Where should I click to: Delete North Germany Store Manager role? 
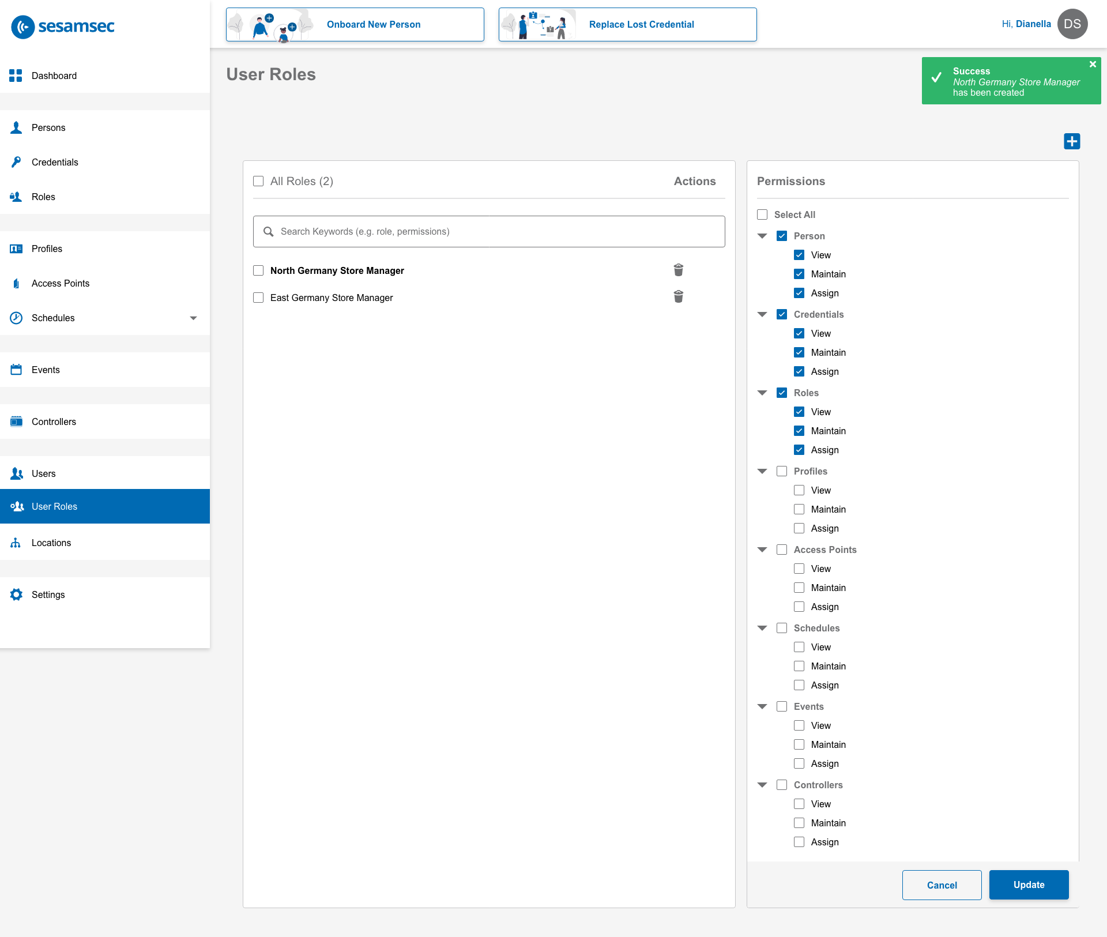pos(679,270)
